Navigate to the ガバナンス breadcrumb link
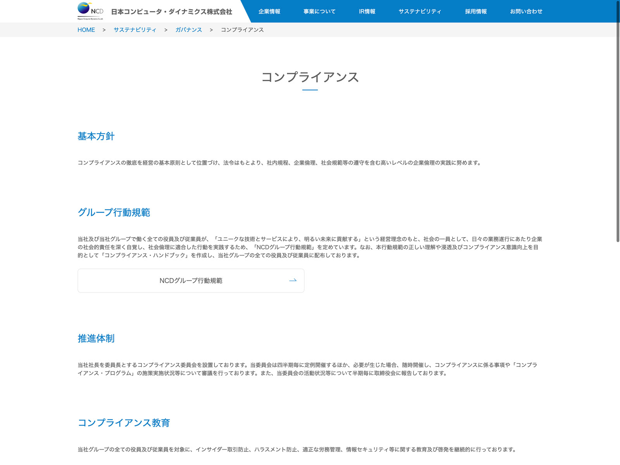This screenshot has width=620, height=465. [189, 30]
